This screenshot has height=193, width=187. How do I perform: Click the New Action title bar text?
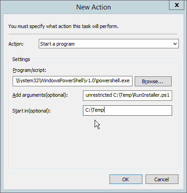pyautogui.click(x=93, y=7)
